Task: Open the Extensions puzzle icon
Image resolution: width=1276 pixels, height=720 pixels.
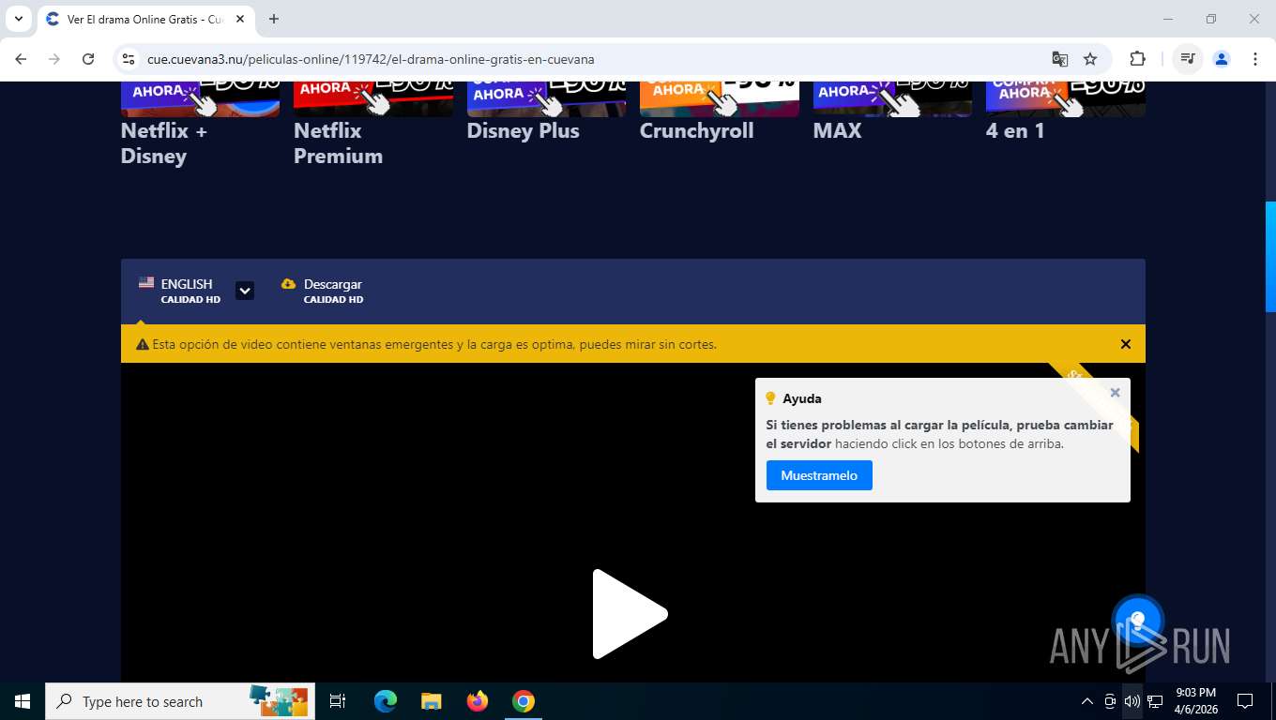Action: tap(1137, 59)
